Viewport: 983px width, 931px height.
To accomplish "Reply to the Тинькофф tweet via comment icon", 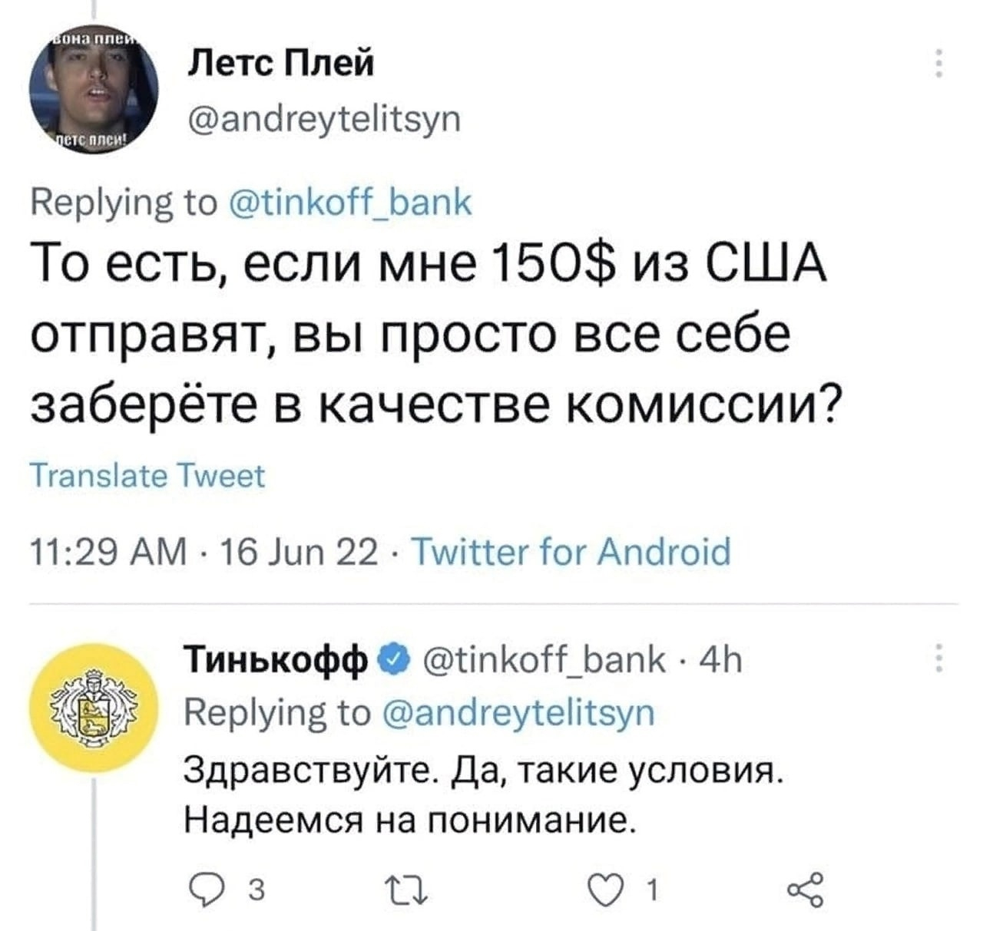I will 204,891.
